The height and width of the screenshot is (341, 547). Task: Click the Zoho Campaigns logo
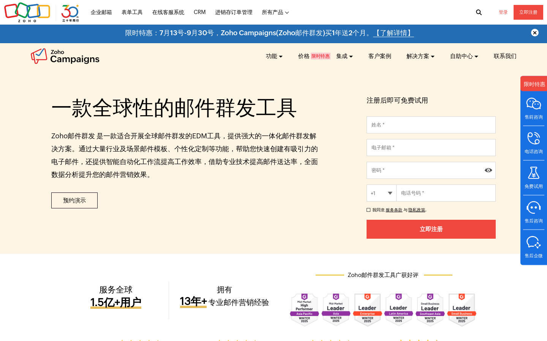(x=65, y=56)
